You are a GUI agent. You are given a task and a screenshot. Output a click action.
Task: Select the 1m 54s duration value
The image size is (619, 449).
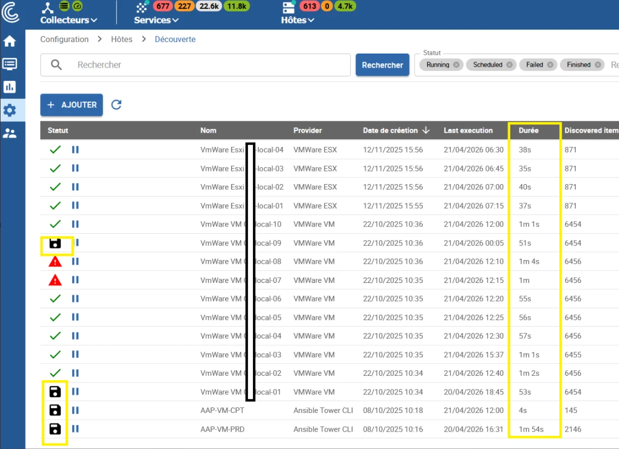click(x=531, y=429)
